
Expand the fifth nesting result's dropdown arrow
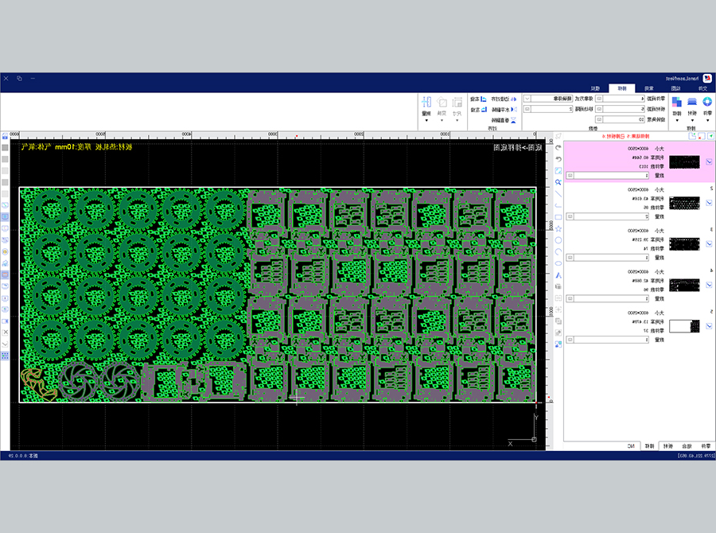(x=709, y=326)
